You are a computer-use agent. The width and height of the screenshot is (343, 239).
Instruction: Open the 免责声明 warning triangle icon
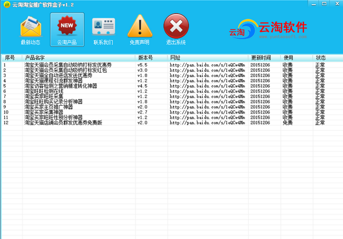[140, 29]
